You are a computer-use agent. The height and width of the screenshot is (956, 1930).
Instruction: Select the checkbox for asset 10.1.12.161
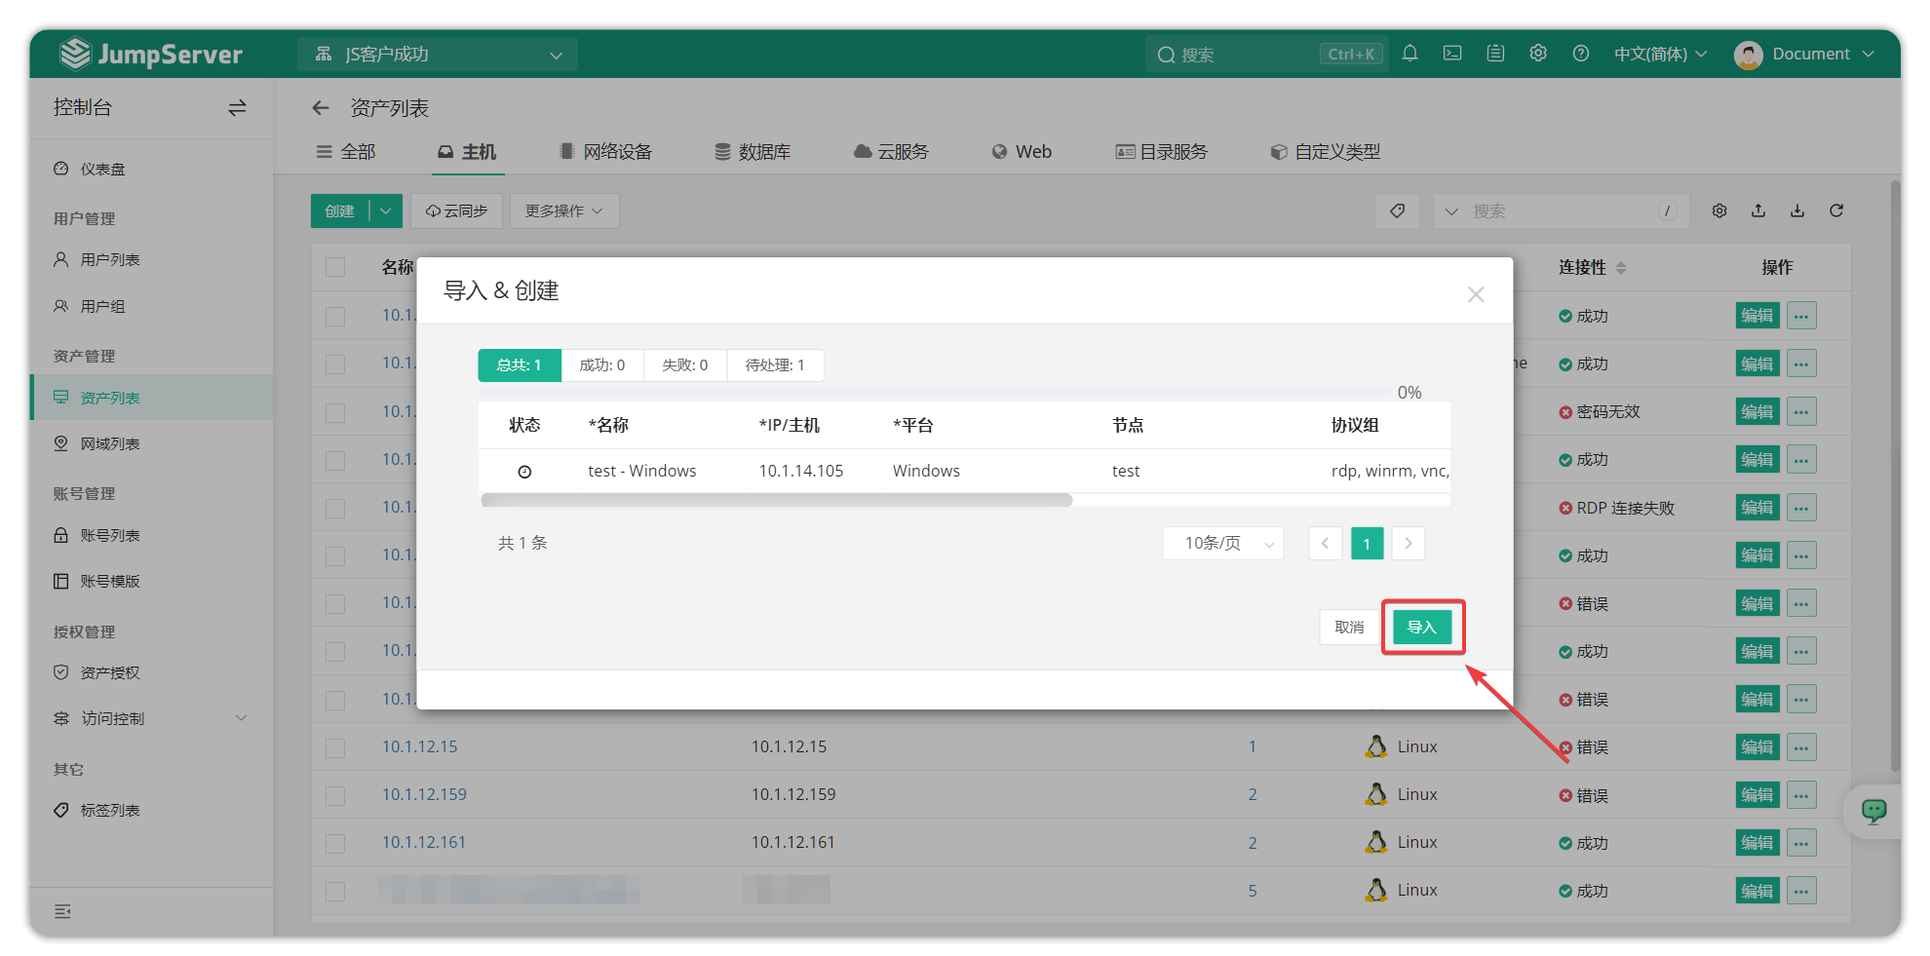335,843
